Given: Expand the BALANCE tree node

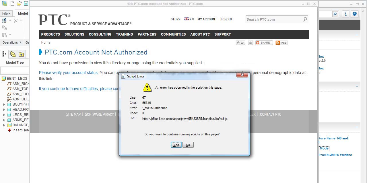Looking at the screenshot, I should pyautogui.click(x=4, y=125).
